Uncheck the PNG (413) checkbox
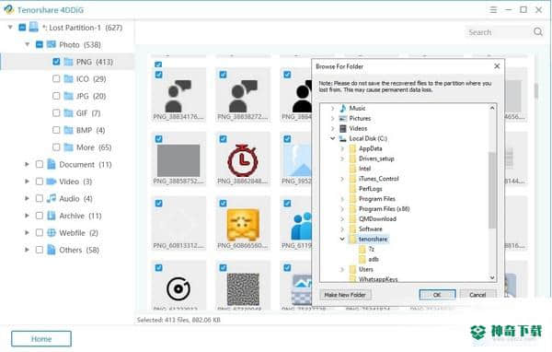This screenshot has width=552, height=352. [56, 62]
